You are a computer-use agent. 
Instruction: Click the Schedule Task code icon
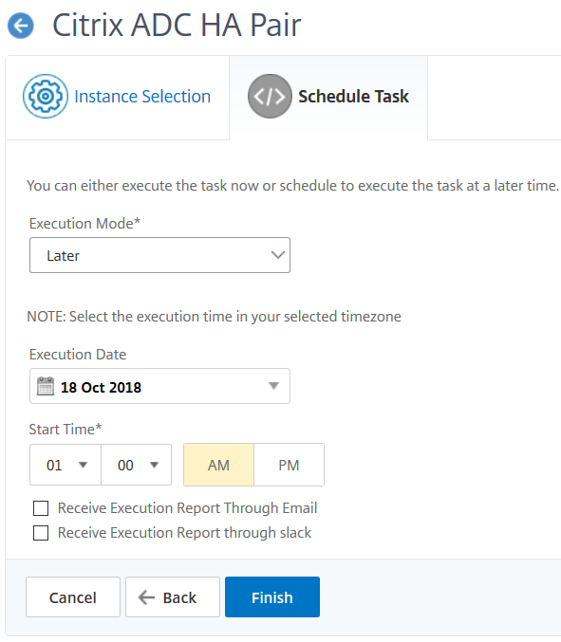point(270,96)
